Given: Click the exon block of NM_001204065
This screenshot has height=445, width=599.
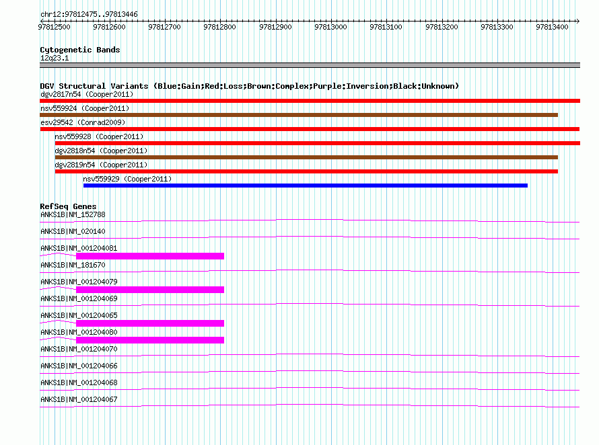Looking at the screenshot, I should coord(150,323).
